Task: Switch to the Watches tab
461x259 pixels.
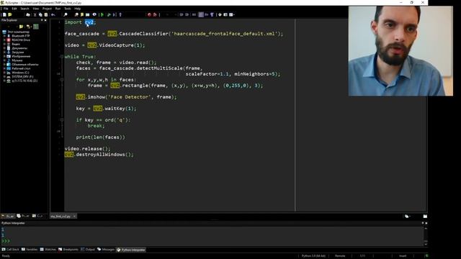Action: pyautogui.click(x=48, y=250)
